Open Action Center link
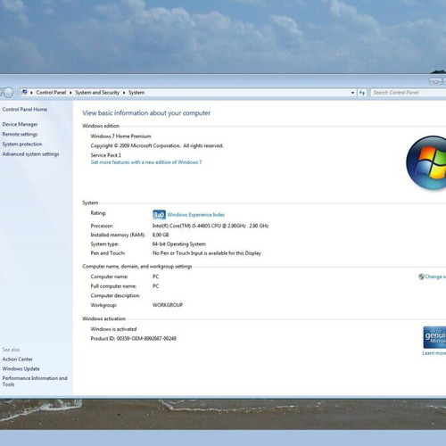The width and height of the screenshot is (446, 446). [x=18, y=359]
